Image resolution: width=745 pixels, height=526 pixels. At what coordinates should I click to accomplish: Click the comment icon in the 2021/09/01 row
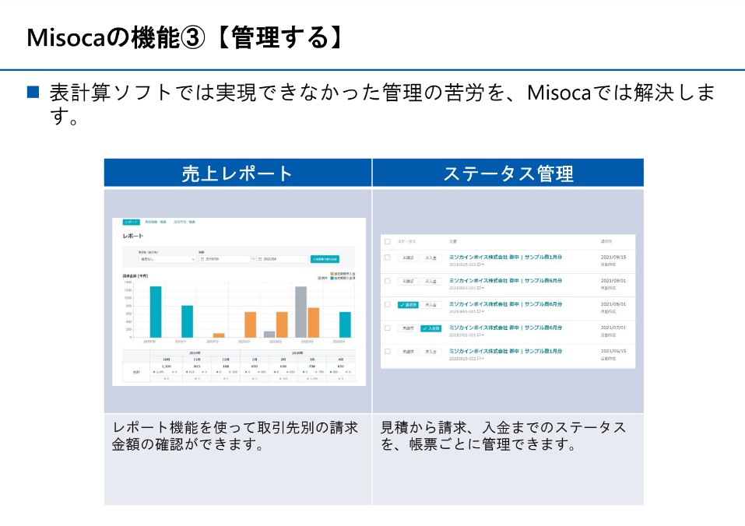(x=479, y=288)
